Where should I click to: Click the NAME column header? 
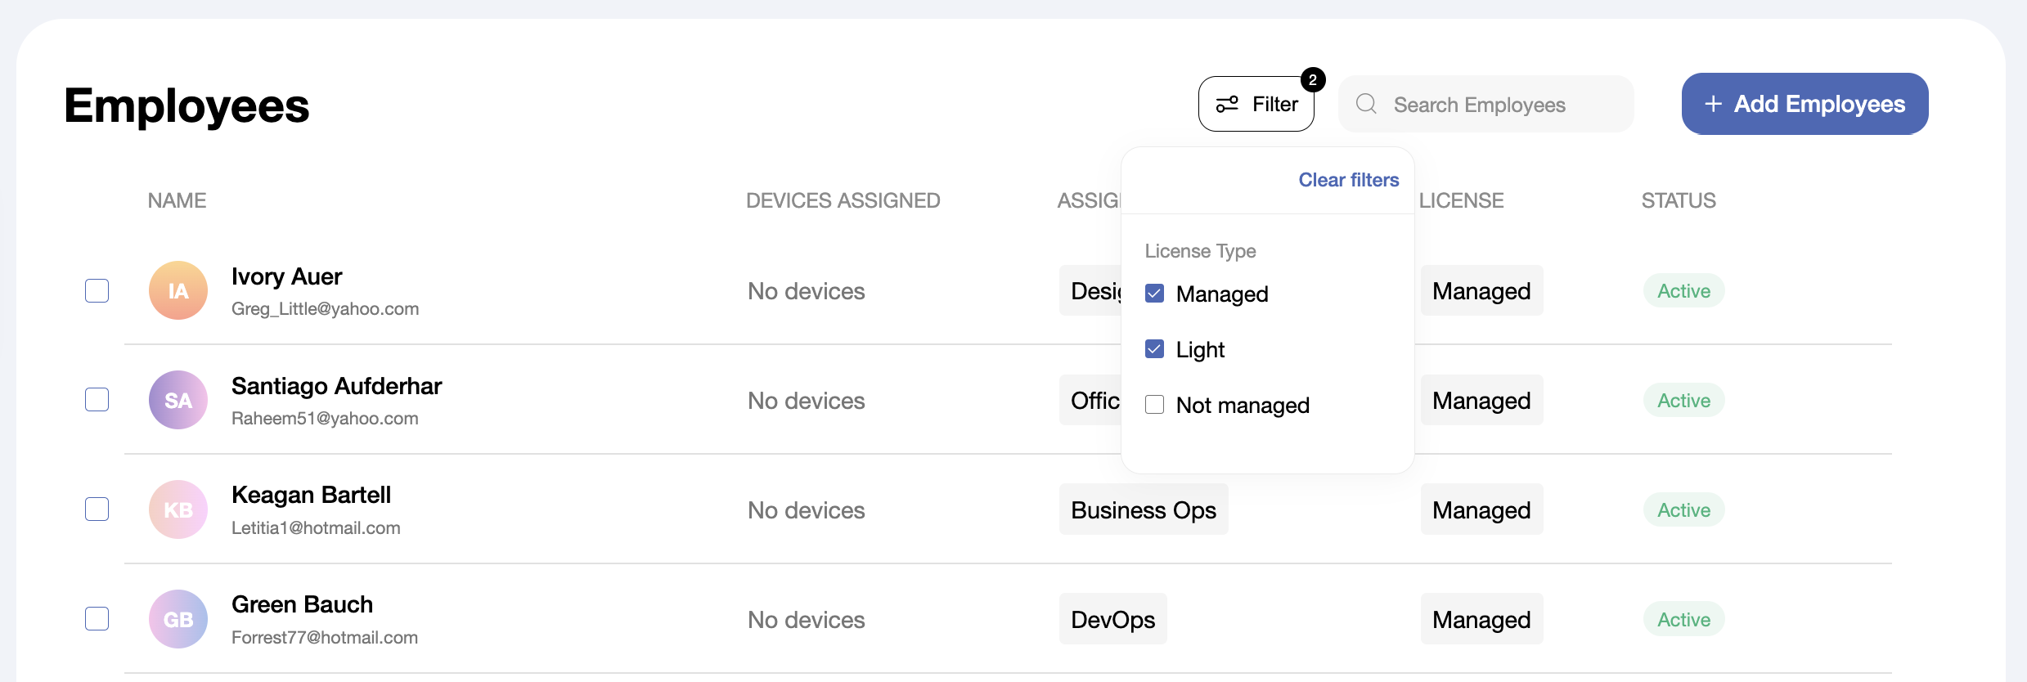pyautogui.click(x=177, y=200)
